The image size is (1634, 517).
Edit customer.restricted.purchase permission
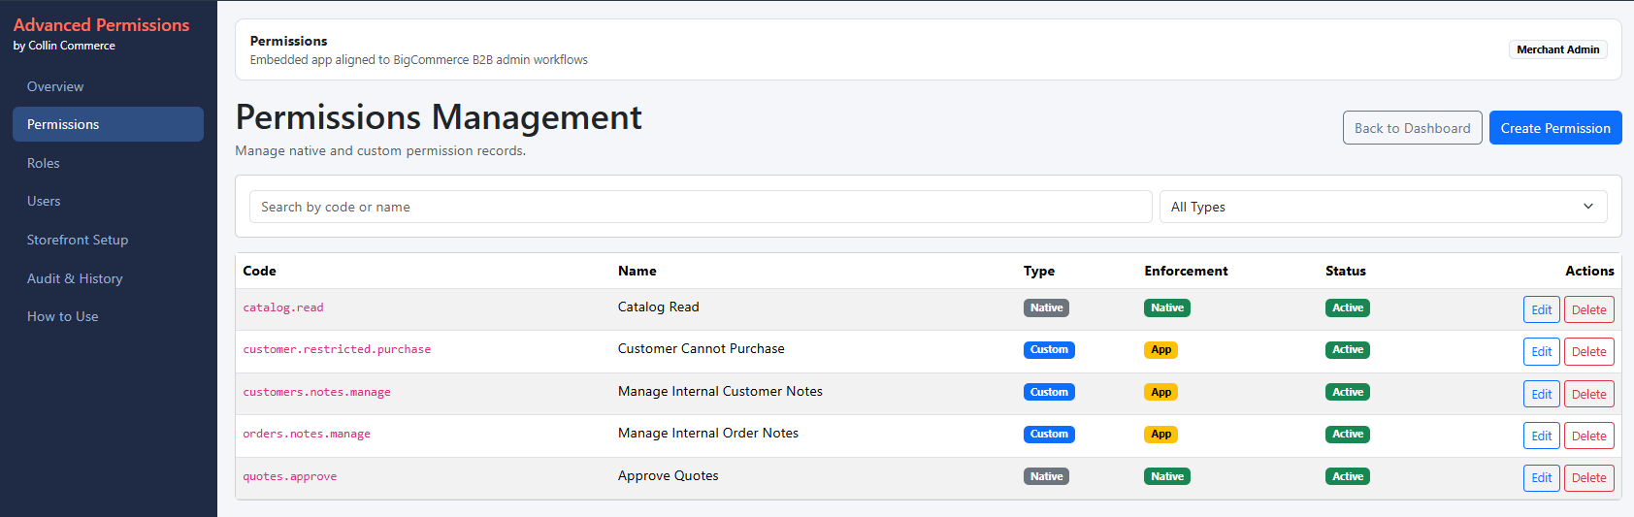[1541, 351]
